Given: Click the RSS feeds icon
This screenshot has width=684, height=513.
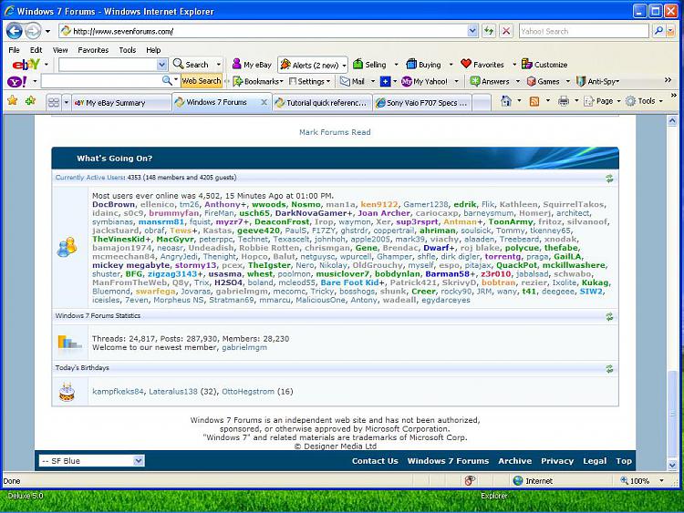Looking at the screenshot, I should (x=534, y=101).
